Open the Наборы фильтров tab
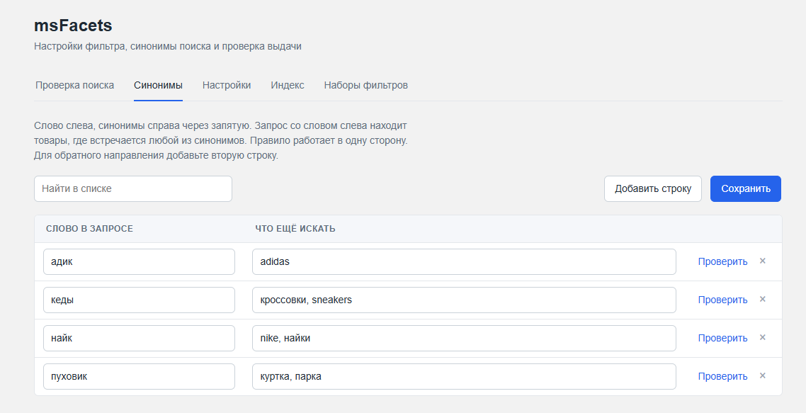The height and width of the screenshot is (413, 806). pyautogui.click(x=366, y=86)
